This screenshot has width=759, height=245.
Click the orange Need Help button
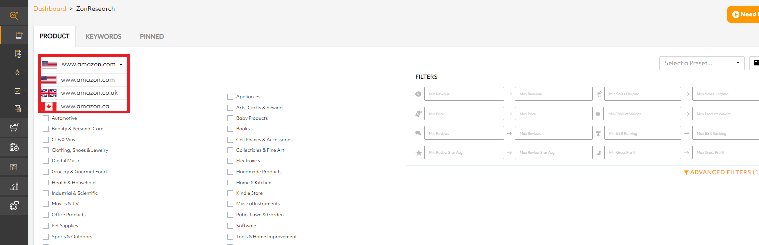[743, 15]
